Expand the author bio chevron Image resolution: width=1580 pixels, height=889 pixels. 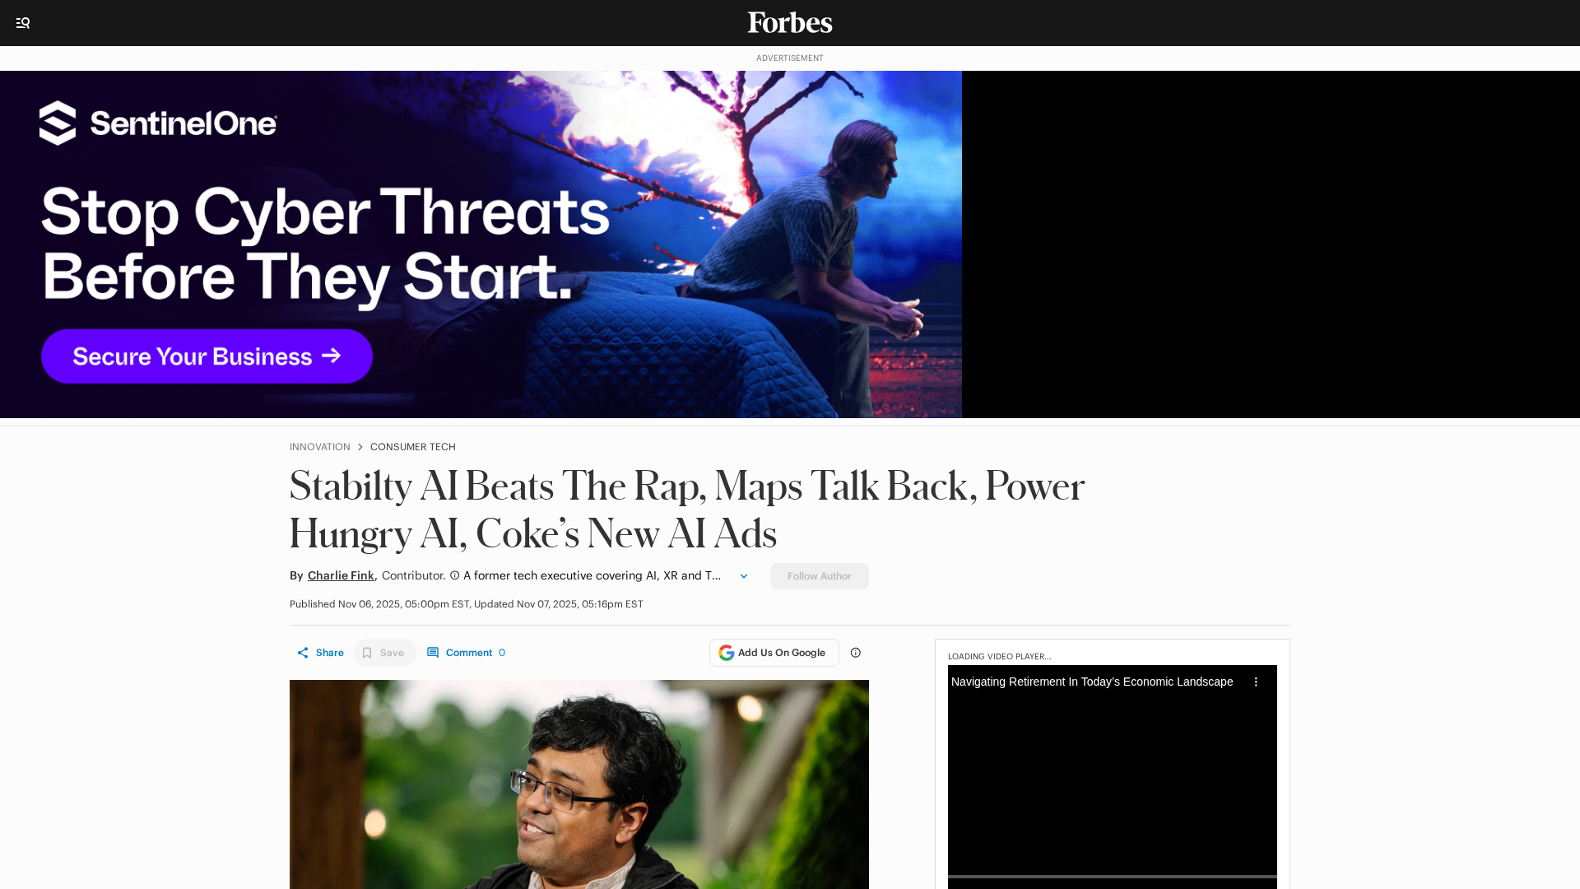pos(744,576)
